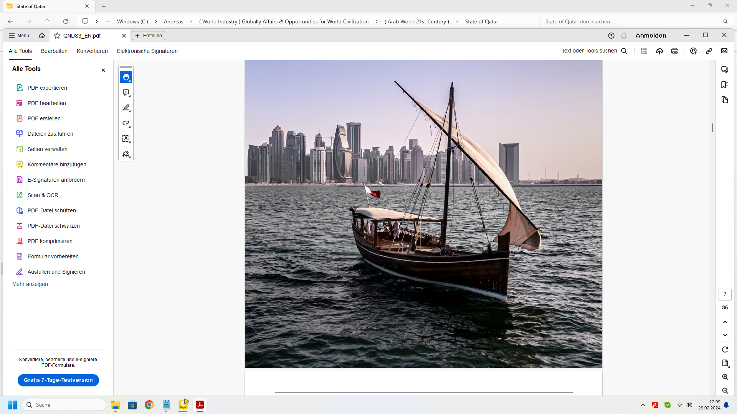Open PDF-Datei schützen tool
737x414 pixels.
click(x=51, y=210)
